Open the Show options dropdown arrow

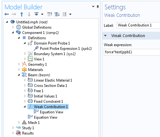[x=42, y=14]
